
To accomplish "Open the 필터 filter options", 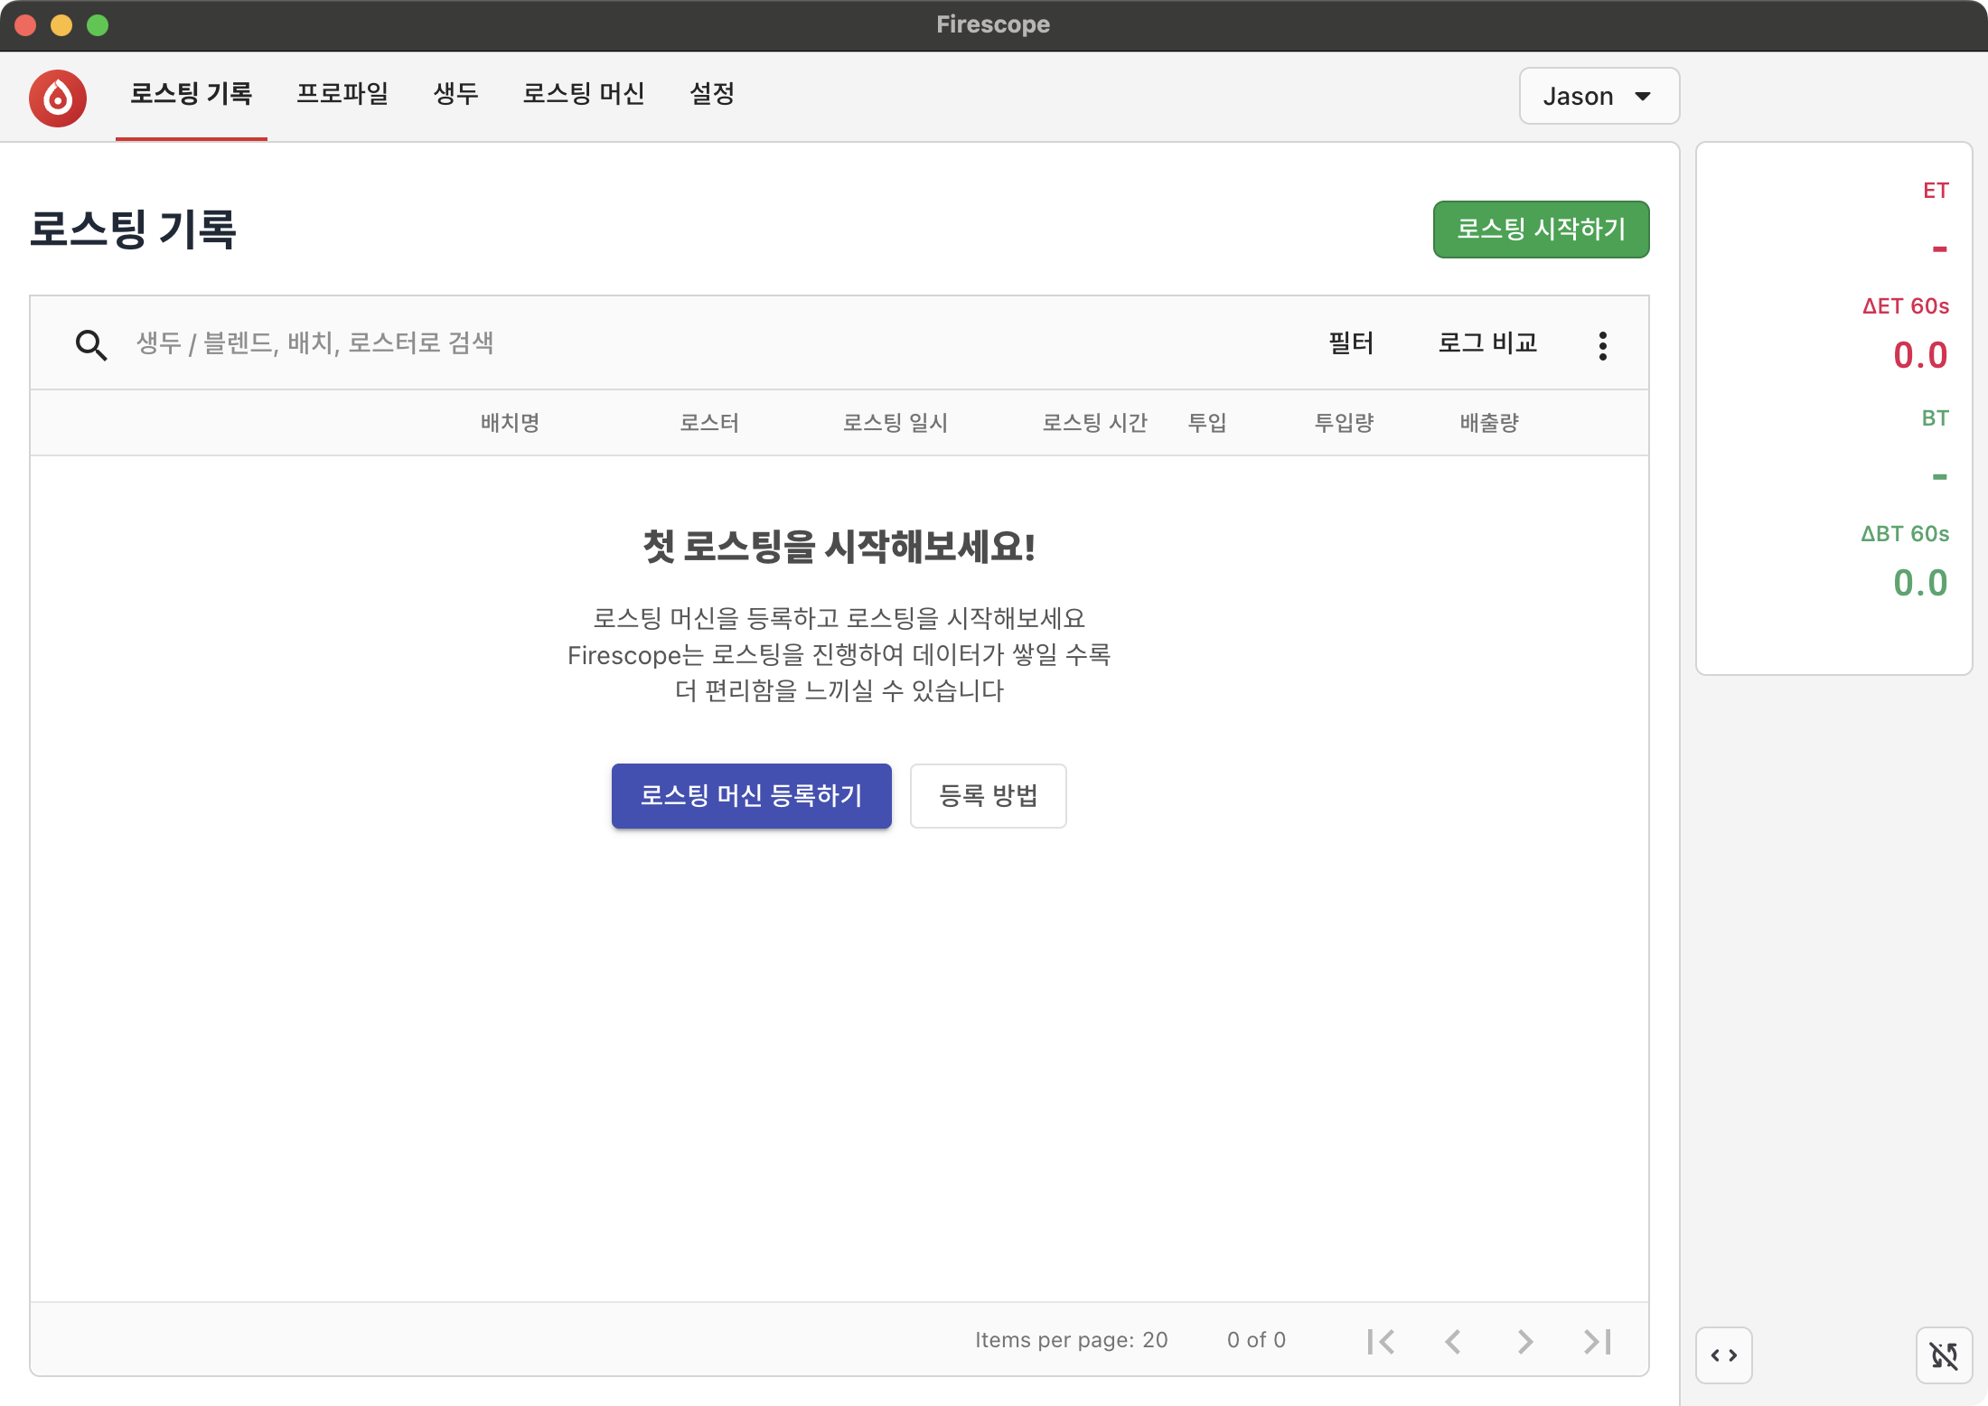I will (x=1351, y=343).
